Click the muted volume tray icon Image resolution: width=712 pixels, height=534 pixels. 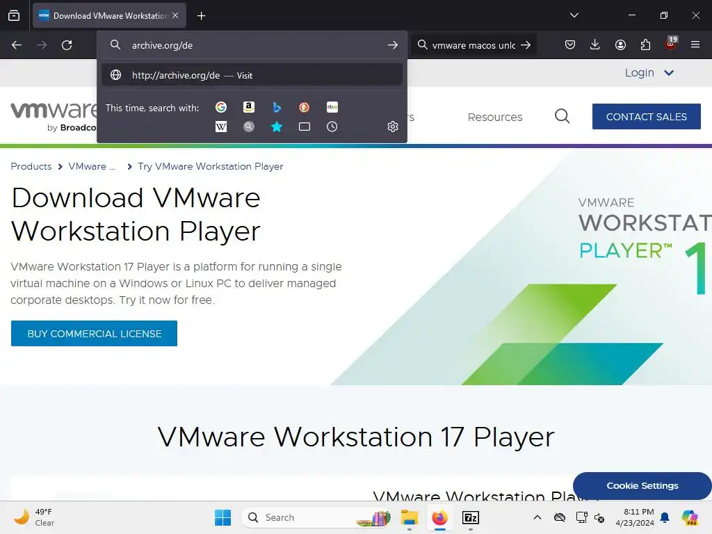[x=599, y=517]
